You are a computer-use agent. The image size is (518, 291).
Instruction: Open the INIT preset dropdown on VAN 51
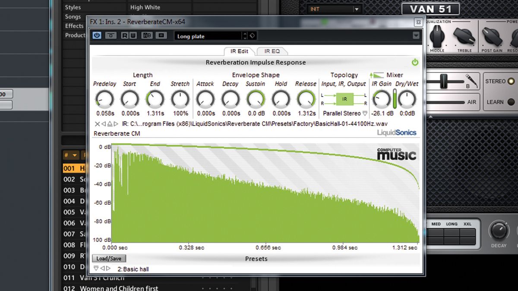[357, 9]
